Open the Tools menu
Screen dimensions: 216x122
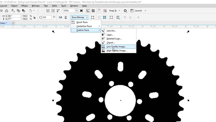coord(64,6)
